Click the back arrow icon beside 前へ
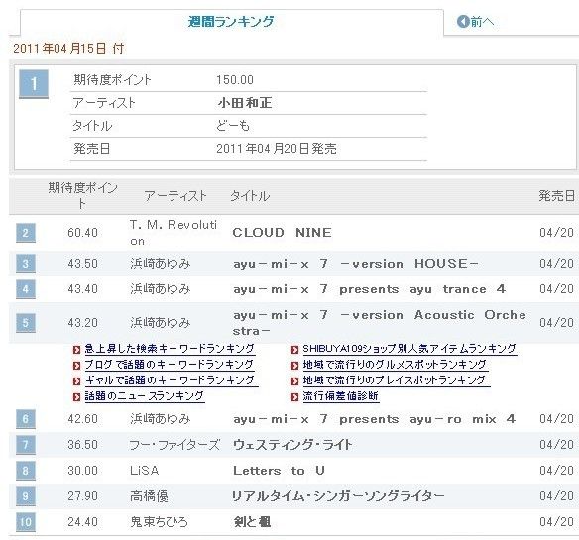 (463, 22)
